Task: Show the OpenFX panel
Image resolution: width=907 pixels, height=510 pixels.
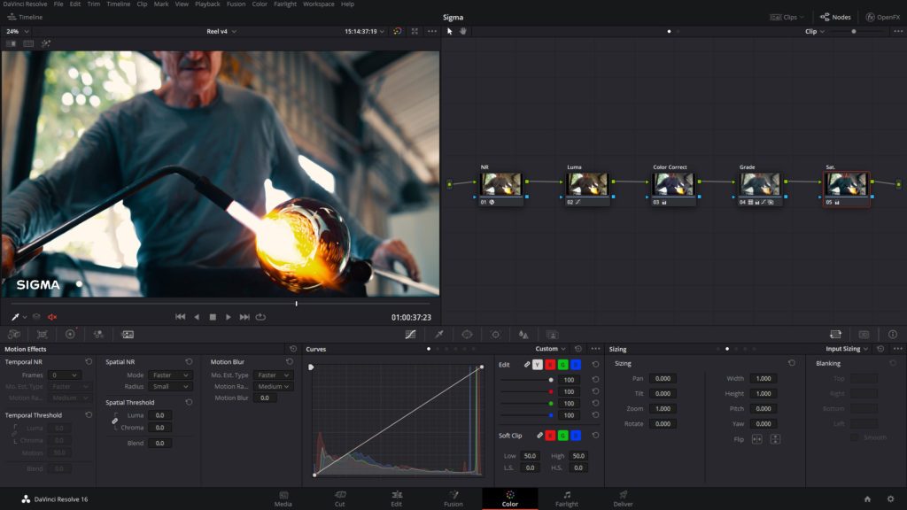Action: point(882,17)
